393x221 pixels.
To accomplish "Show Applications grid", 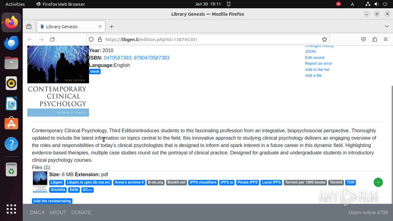I will (x=11, y=209).
